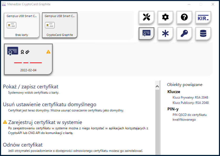220x156 pixels.
Task: Click the 'Klucze' heading
Action: [x=174, y=92]
